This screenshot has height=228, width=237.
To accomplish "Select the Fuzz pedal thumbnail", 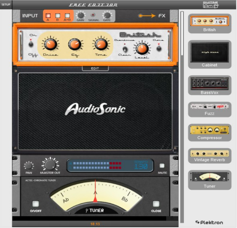I will point(210,110).
